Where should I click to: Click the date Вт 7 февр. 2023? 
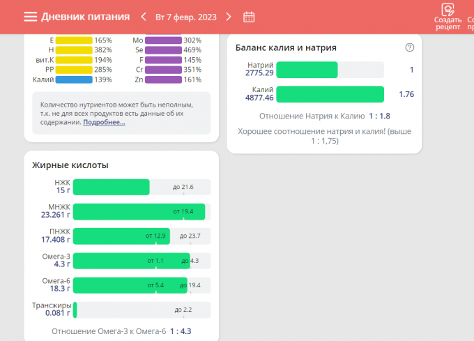pos(186,17)
